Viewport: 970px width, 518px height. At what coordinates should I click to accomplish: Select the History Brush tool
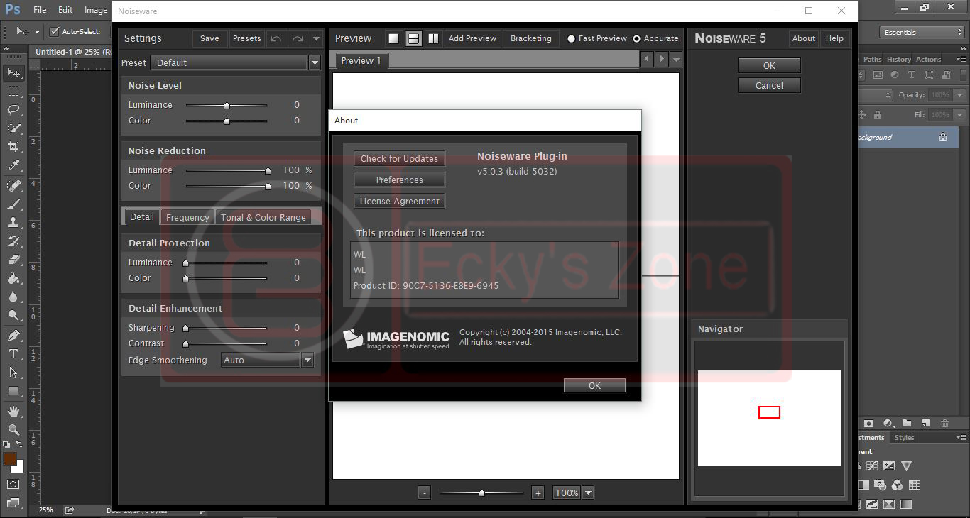13,241
